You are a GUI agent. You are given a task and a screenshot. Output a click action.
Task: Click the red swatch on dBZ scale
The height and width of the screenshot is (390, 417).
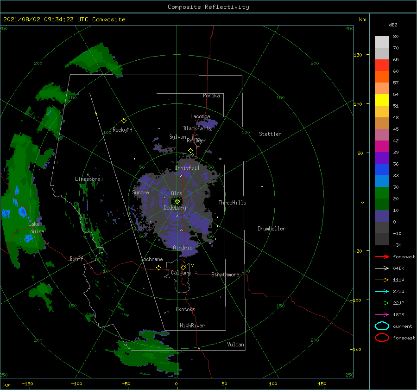coord(382,65)
